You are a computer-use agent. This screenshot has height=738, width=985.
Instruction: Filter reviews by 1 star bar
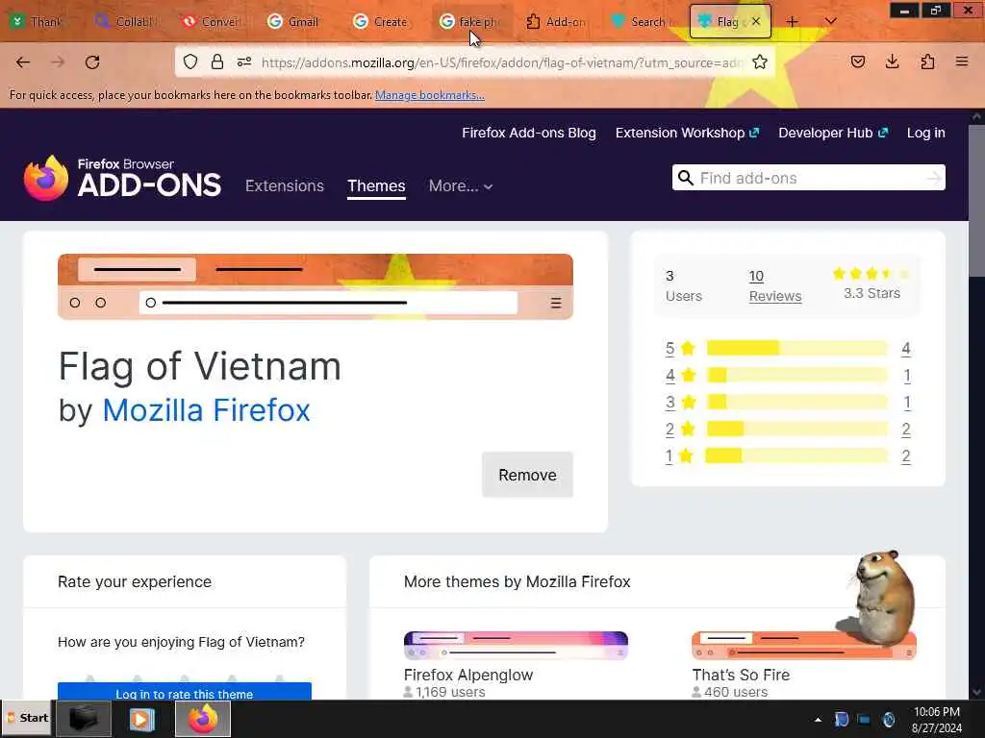[x=797, y=455]
